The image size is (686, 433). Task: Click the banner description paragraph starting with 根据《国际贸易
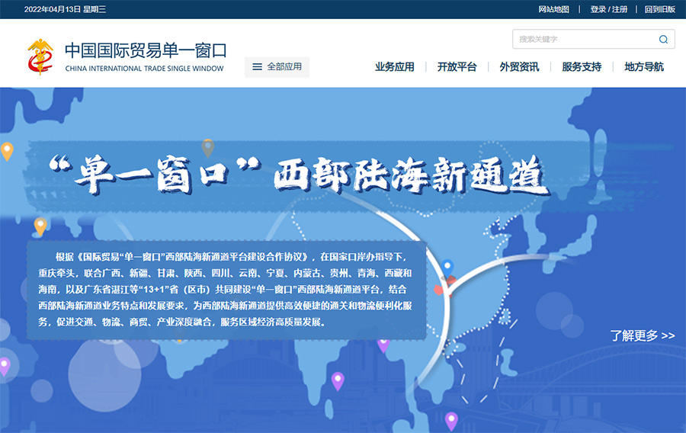[x=225, y=289]
